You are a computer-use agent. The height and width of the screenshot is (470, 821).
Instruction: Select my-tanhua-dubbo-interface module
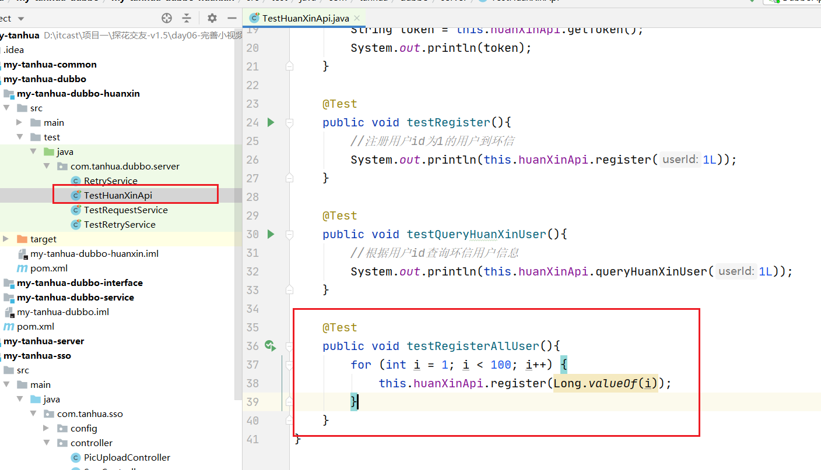click(x=80, y=282)
